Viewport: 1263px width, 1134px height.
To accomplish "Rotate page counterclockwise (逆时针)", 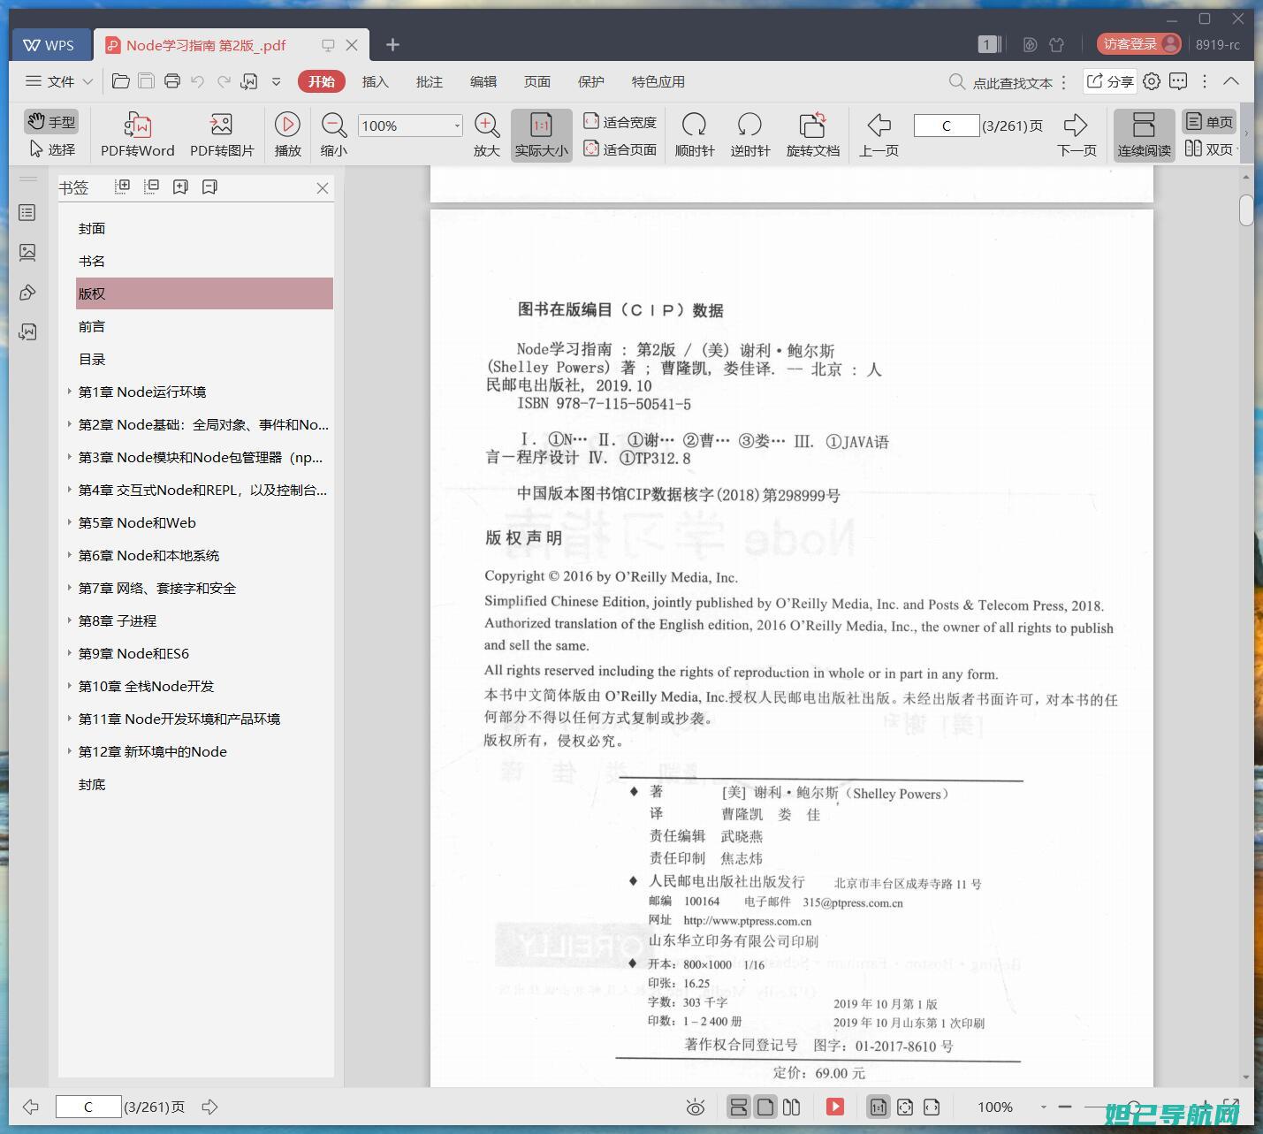I will (750, 135).
